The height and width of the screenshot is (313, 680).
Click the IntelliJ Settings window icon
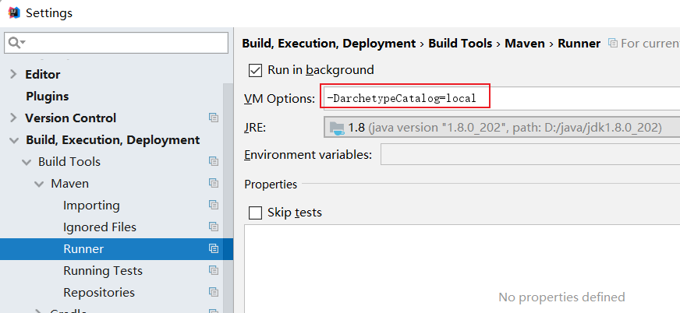point(14,12)
